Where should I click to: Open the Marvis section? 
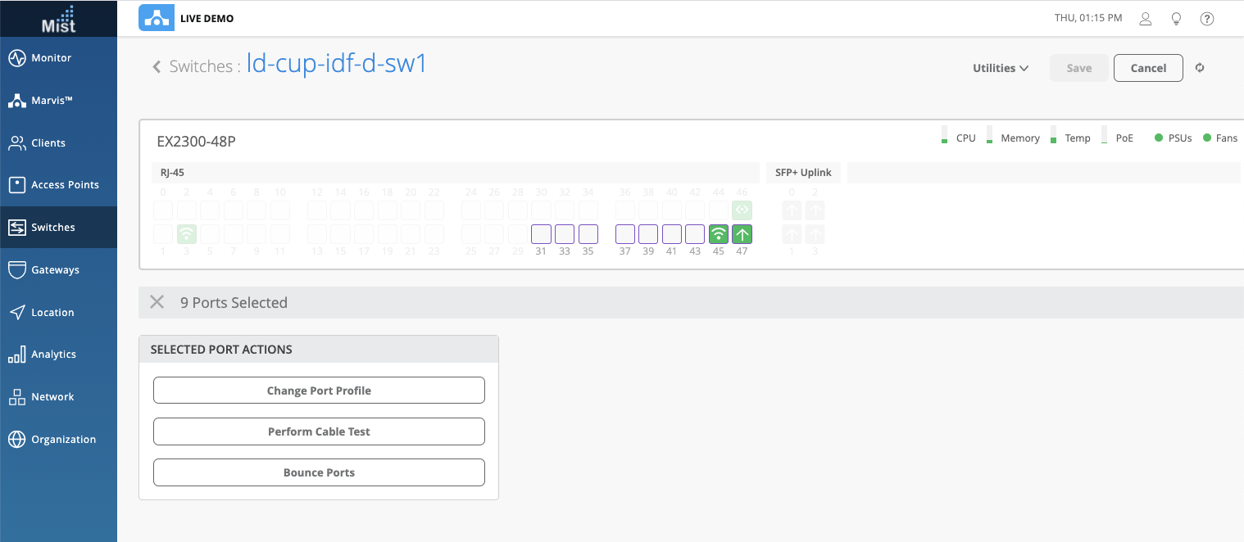click(52, 101)
